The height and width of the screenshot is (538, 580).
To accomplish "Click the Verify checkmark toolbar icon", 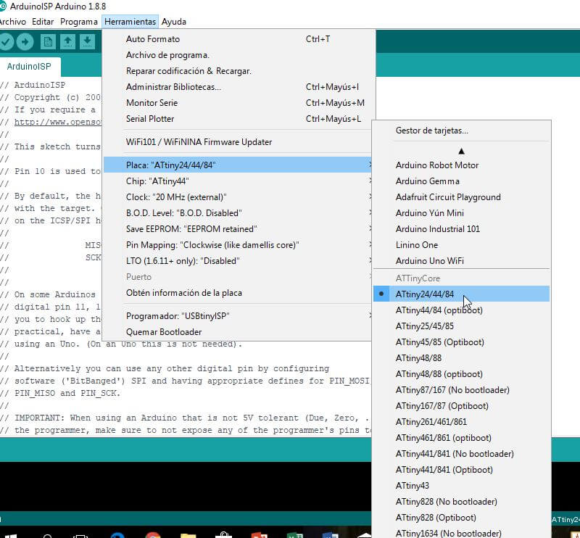I will (x=5, y=41).
